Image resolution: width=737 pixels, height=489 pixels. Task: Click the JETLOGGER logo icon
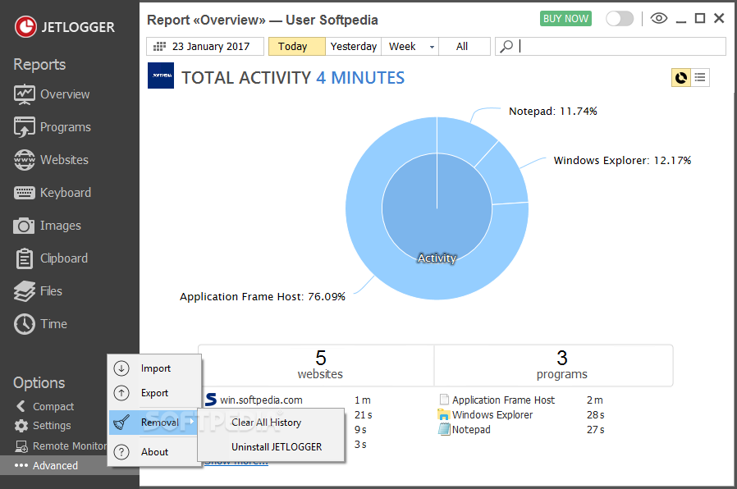[x=25, y=27]
